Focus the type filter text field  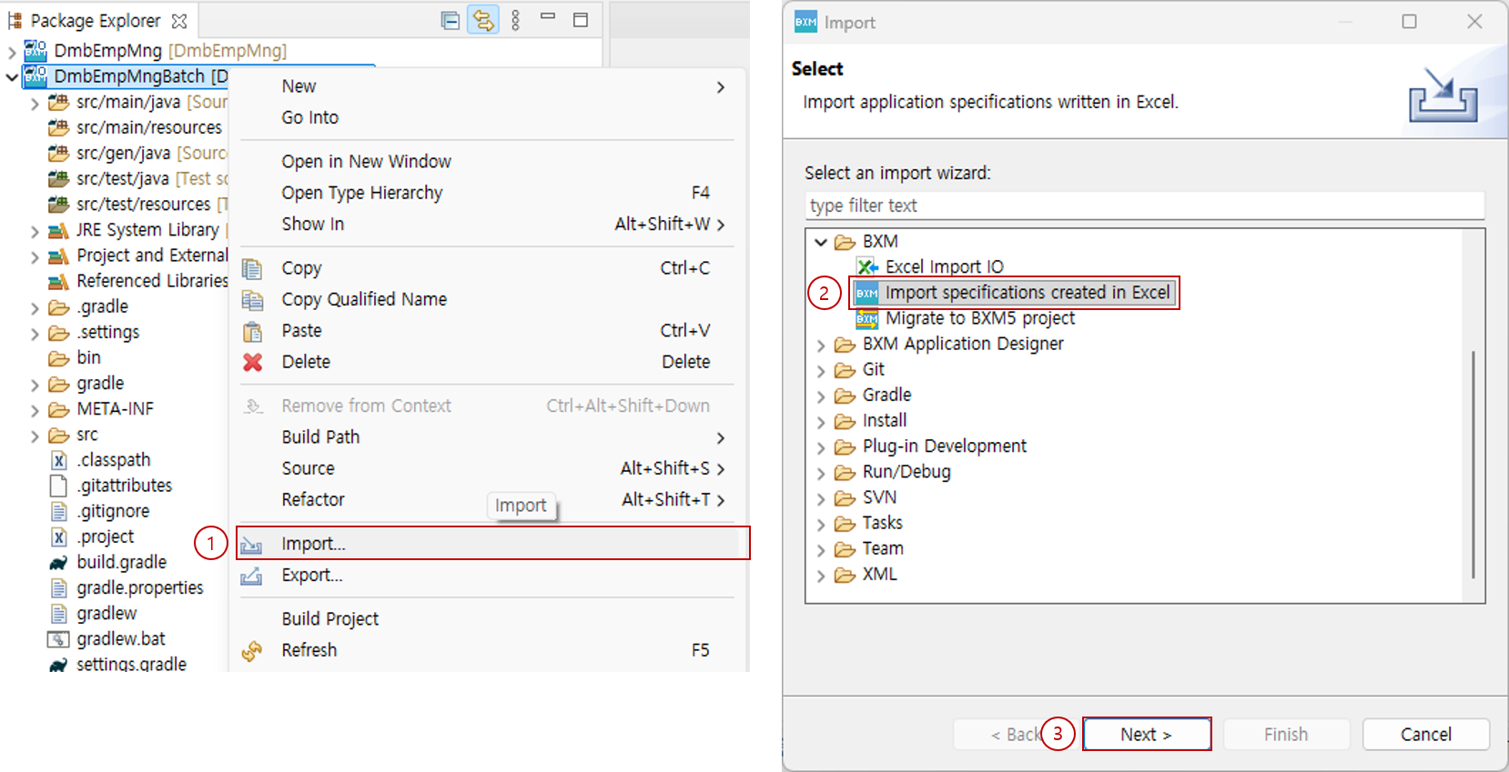1145,206
